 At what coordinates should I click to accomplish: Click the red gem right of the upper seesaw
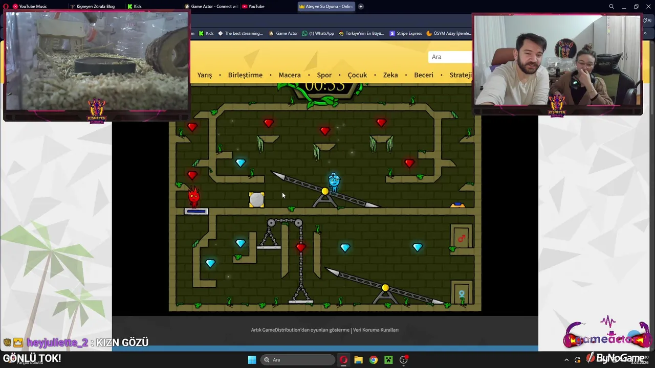tap(409, 163)
